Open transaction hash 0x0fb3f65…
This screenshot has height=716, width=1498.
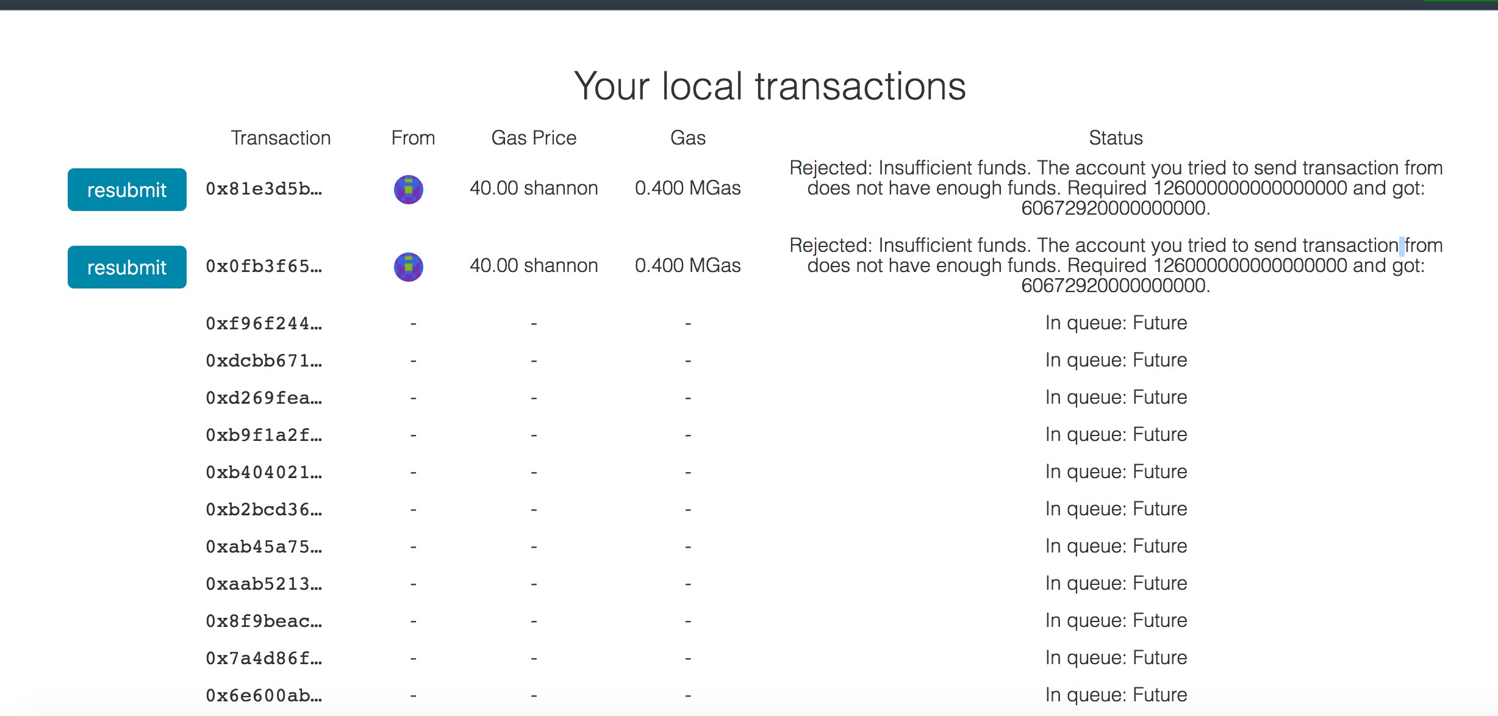point(263,267)
